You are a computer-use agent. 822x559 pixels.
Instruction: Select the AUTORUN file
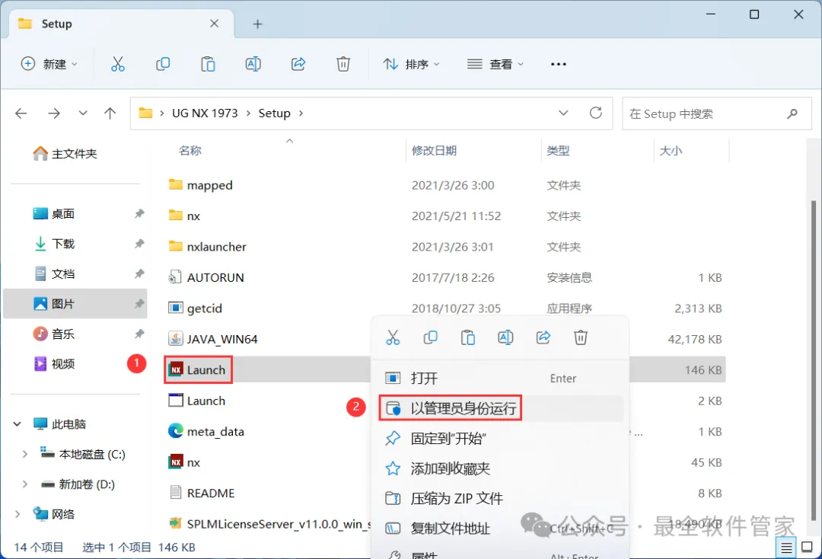pos(206,277)
